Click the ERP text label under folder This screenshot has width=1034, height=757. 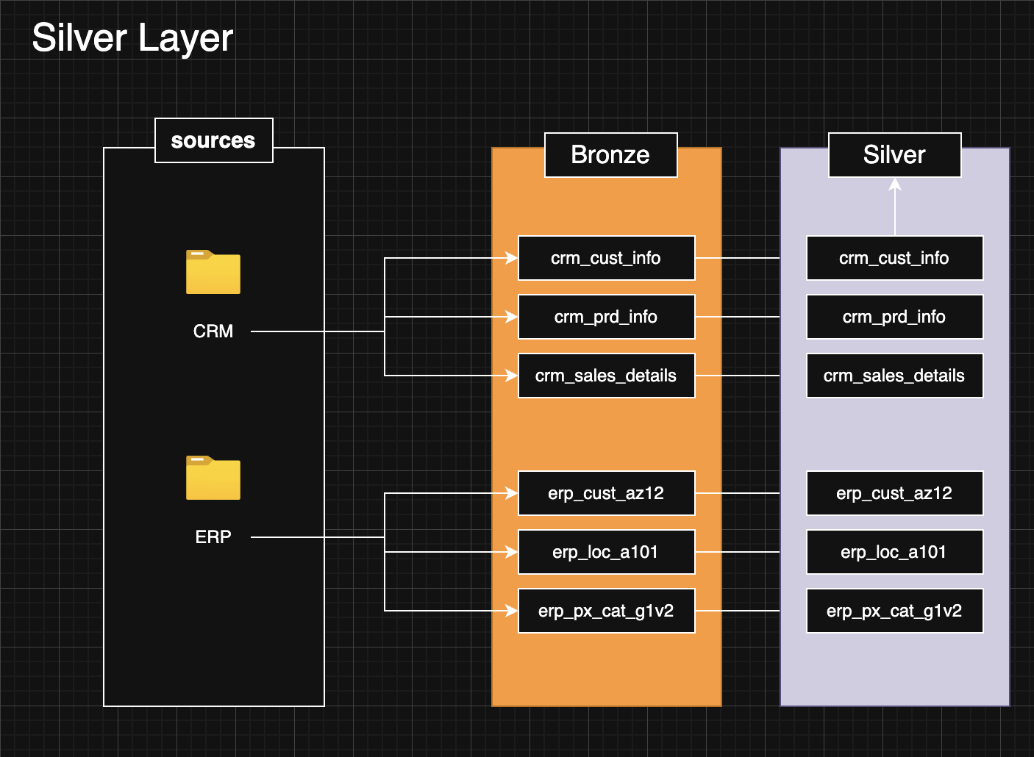coord(213,537)
